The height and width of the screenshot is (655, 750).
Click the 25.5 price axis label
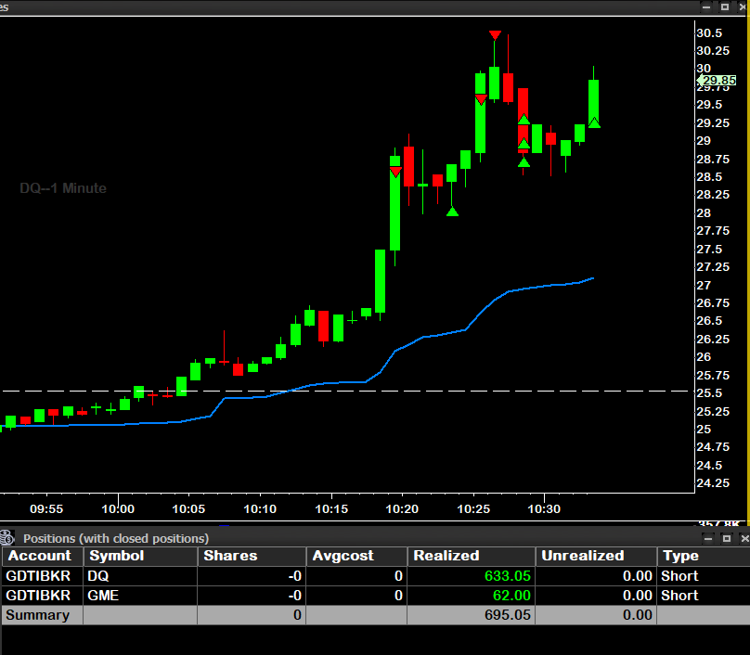pos(709,393)
